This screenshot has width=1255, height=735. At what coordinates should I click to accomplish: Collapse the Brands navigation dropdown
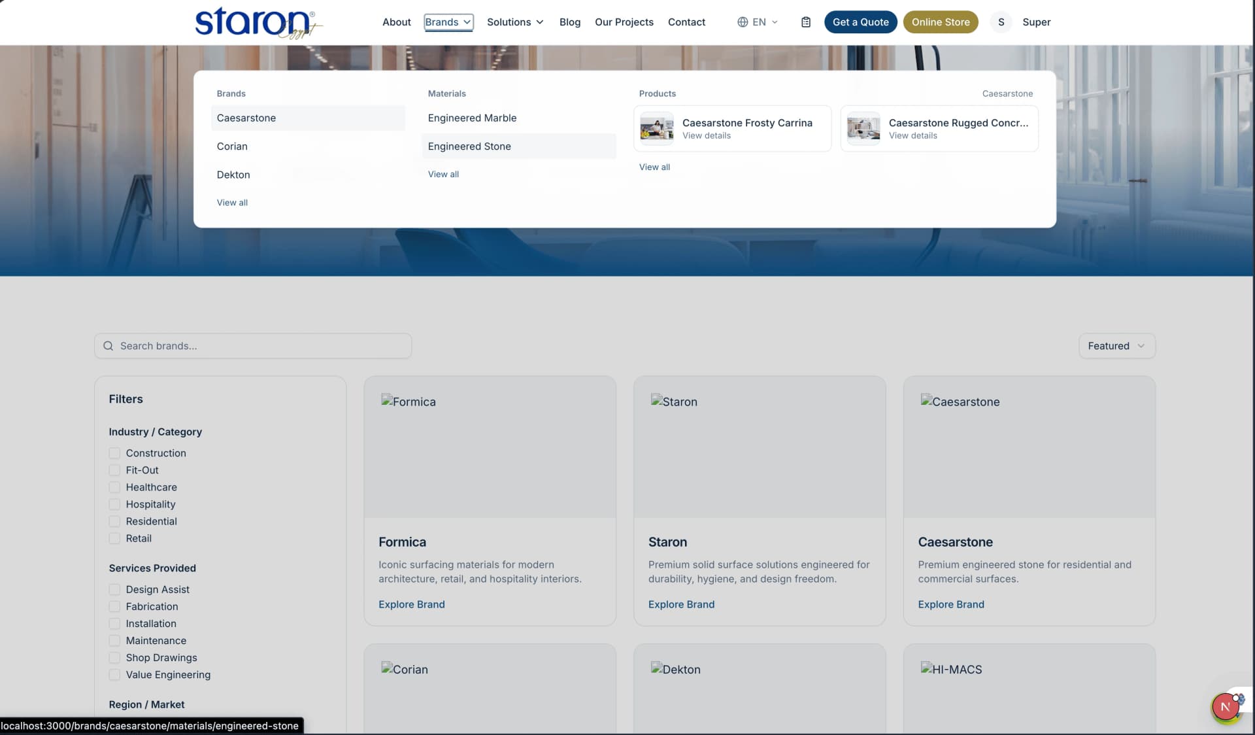pyautogui.click(x=448, y=22)
